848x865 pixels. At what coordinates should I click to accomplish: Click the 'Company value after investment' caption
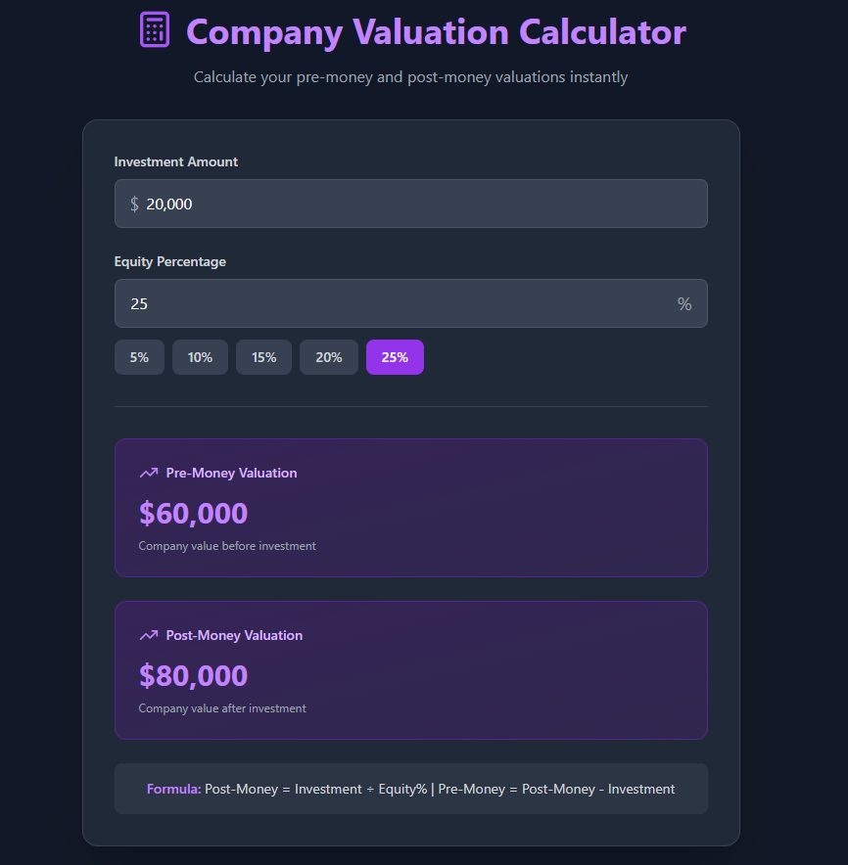click(x=222, y=708)
